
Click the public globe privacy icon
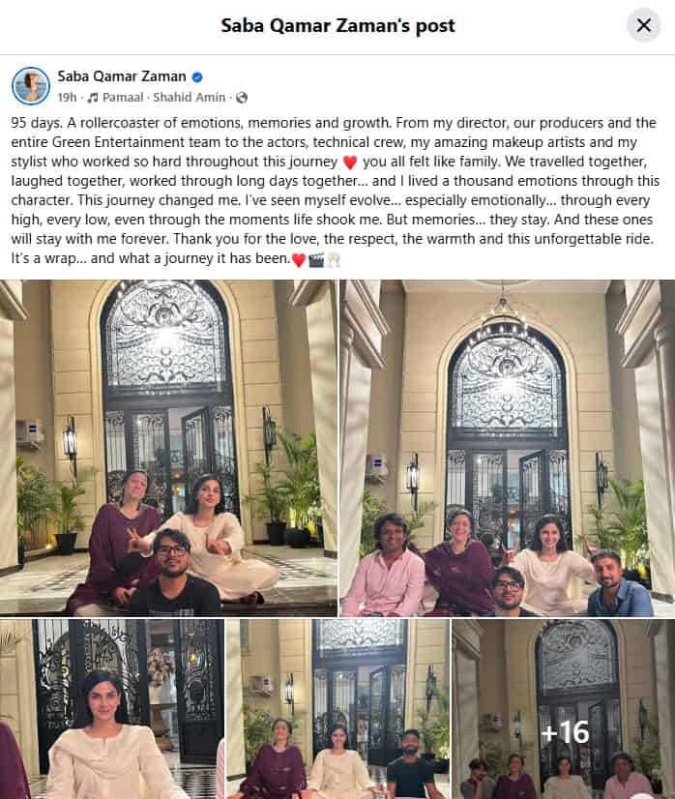(242, 98)
